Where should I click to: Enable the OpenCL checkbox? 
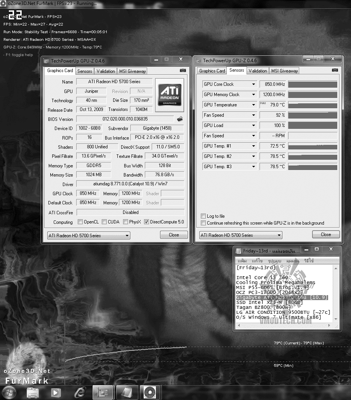(80, 222)
